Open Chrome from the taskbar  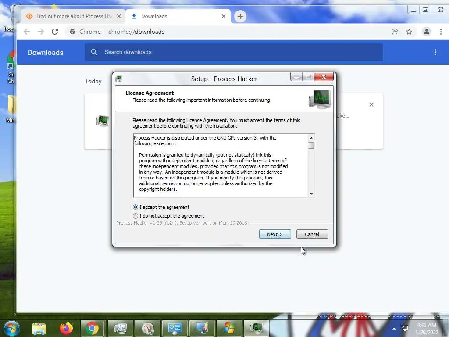tap(92, 328)
